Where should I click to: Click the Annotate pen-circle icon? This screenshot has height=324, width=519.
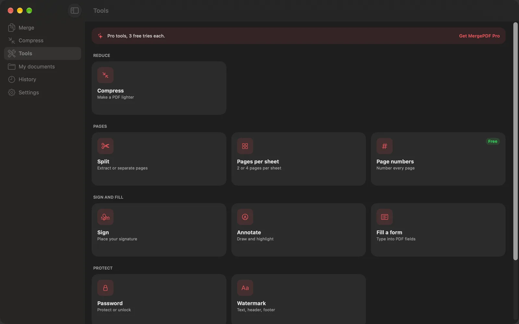tap(245, 217)
